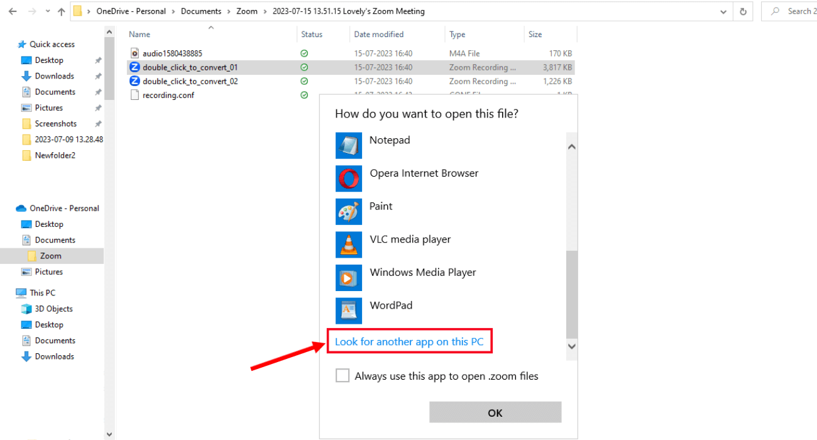Screen dimensions: 817x440
Task: Click the 3D Objects icon
Action: [26, 309]
